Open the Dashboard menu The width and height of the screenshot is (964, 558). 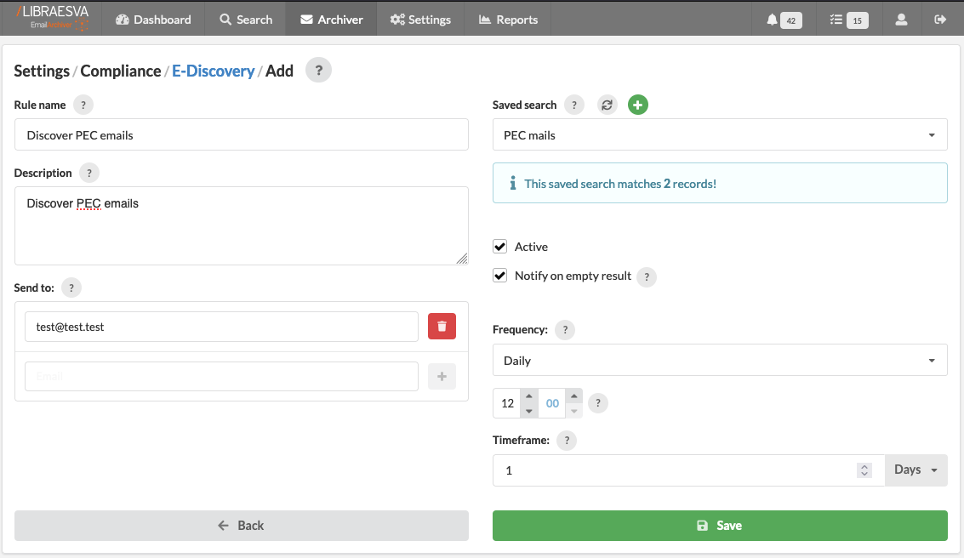(153, 20)
